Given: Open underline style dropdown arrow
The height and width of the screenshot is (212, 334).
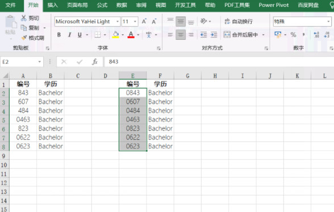Looking at the screenshot, I should 87,35.
